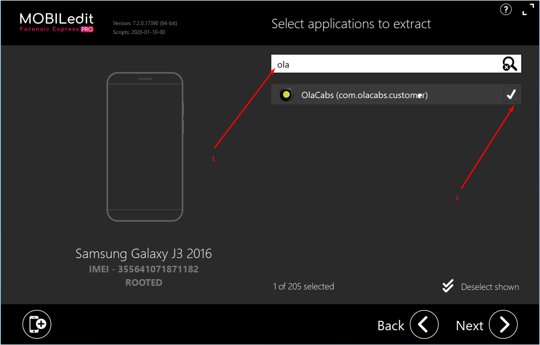
Task: Click the Deselect shown label
Action: pyautogui.click(x=490, y=287)
